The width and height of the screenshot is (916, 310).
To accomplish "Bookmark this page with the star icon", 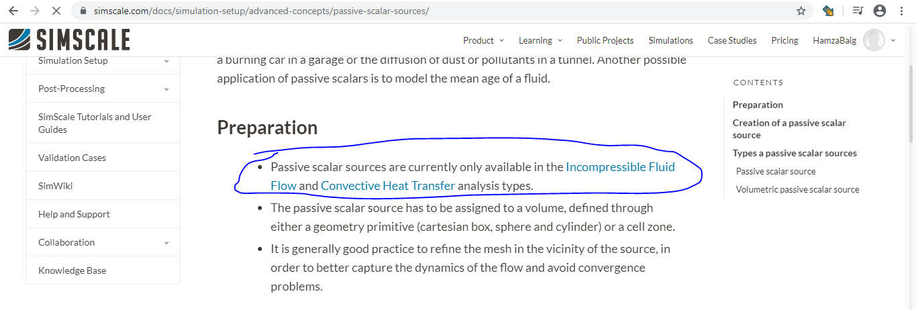I will point(801,11).
